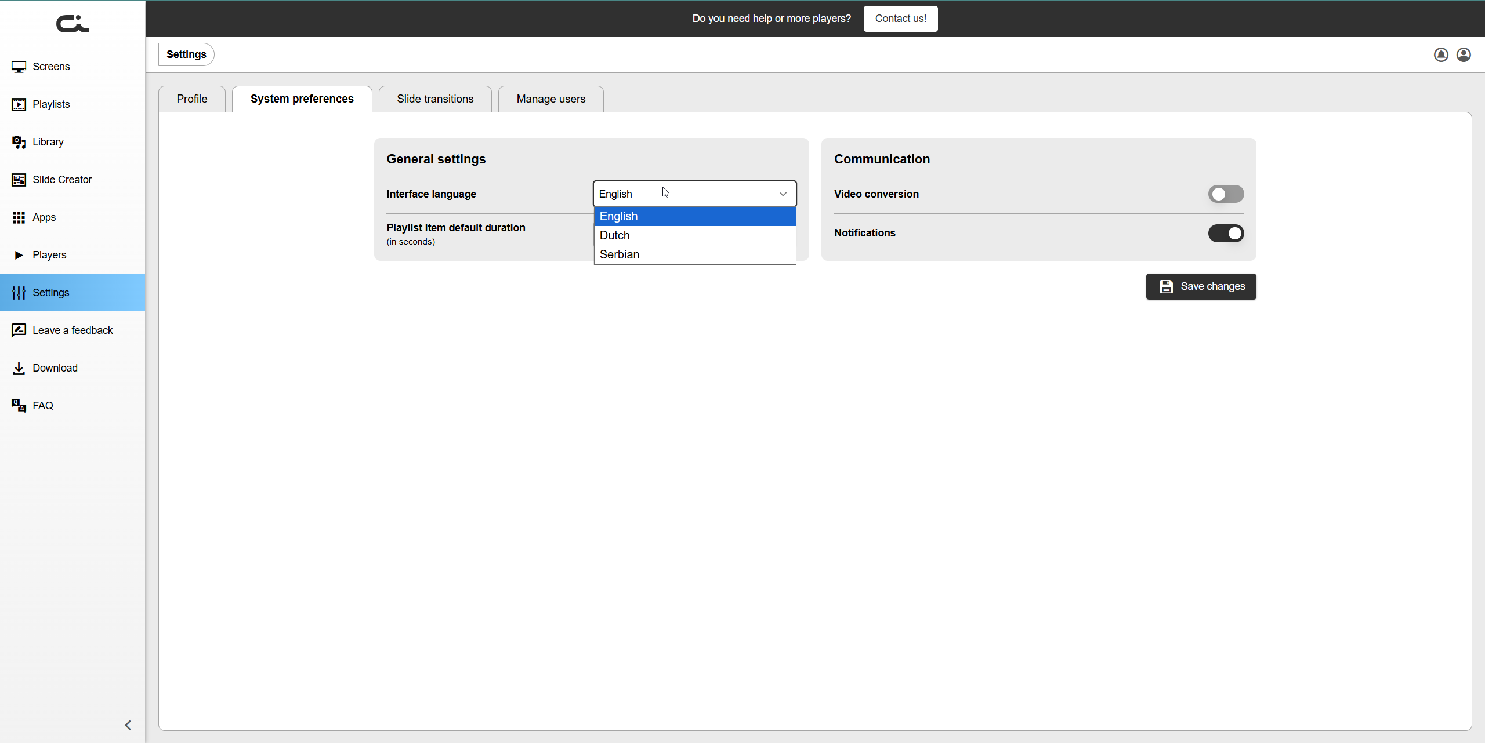Click the Library icon in sidebar

[19, 142]
